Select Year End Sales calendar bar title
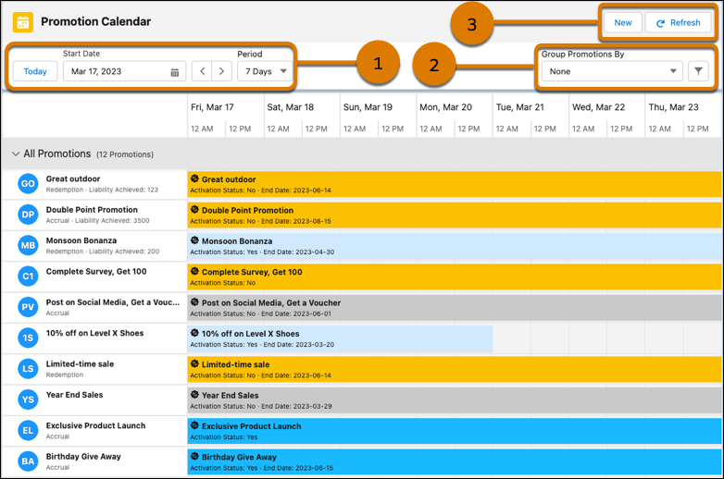The width and height of the screenshot is (724, 479). (230, 396)
